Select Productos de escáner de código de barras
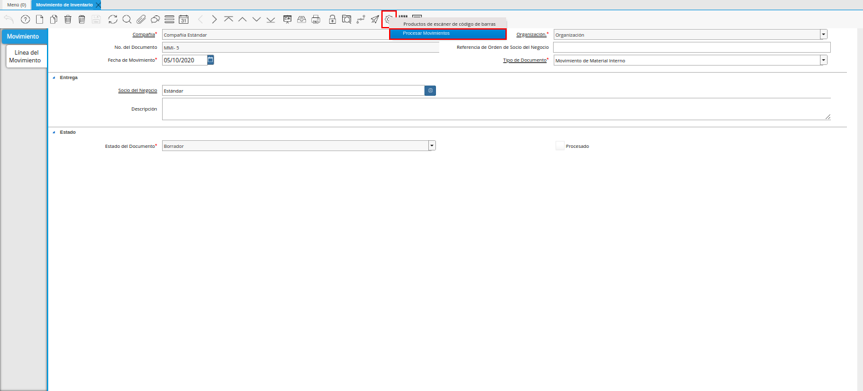This screenshot has width=863, height=391. pyautogui.click(x=448, y=24)
